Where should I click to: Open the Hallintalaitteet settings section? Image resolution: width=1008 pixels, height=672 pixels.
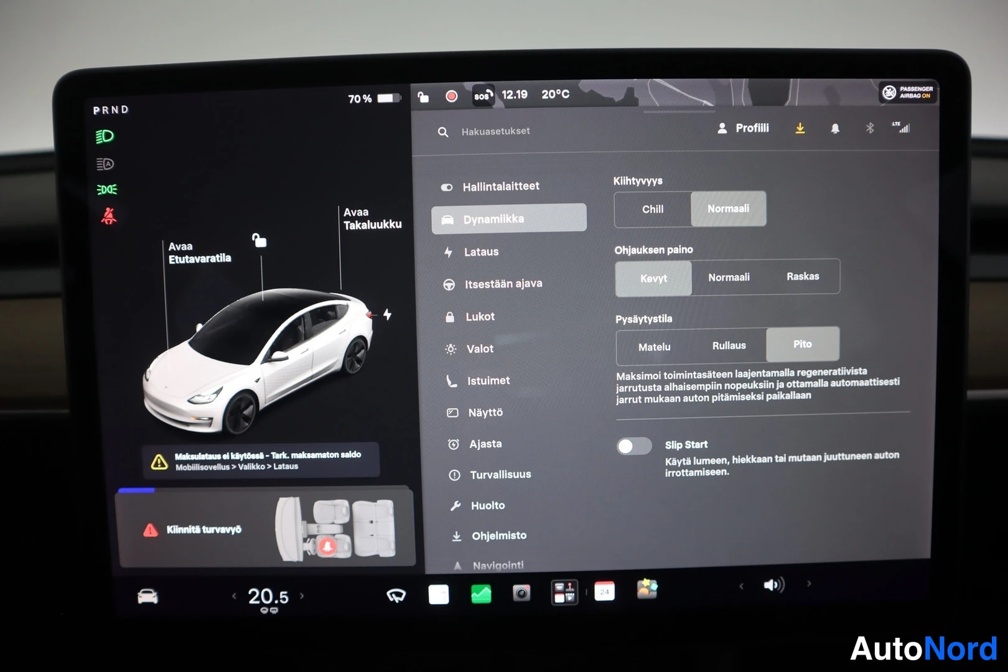(490, 187)
